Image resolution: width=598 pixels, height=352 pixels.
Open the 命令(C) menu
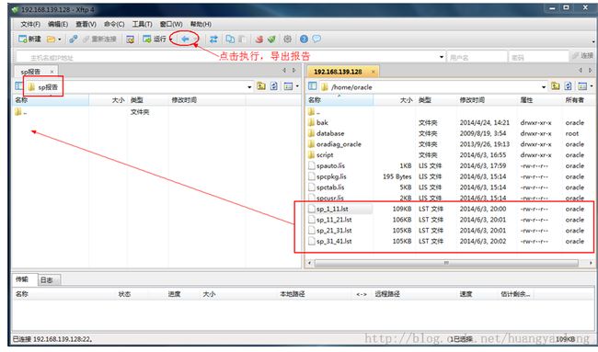114,24
